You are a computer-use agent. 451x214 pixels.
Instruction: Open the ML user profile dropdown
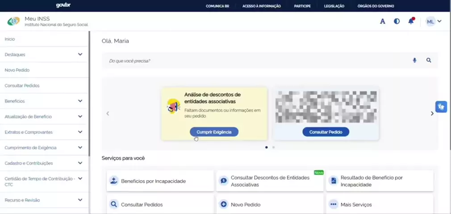coord(434,21)
